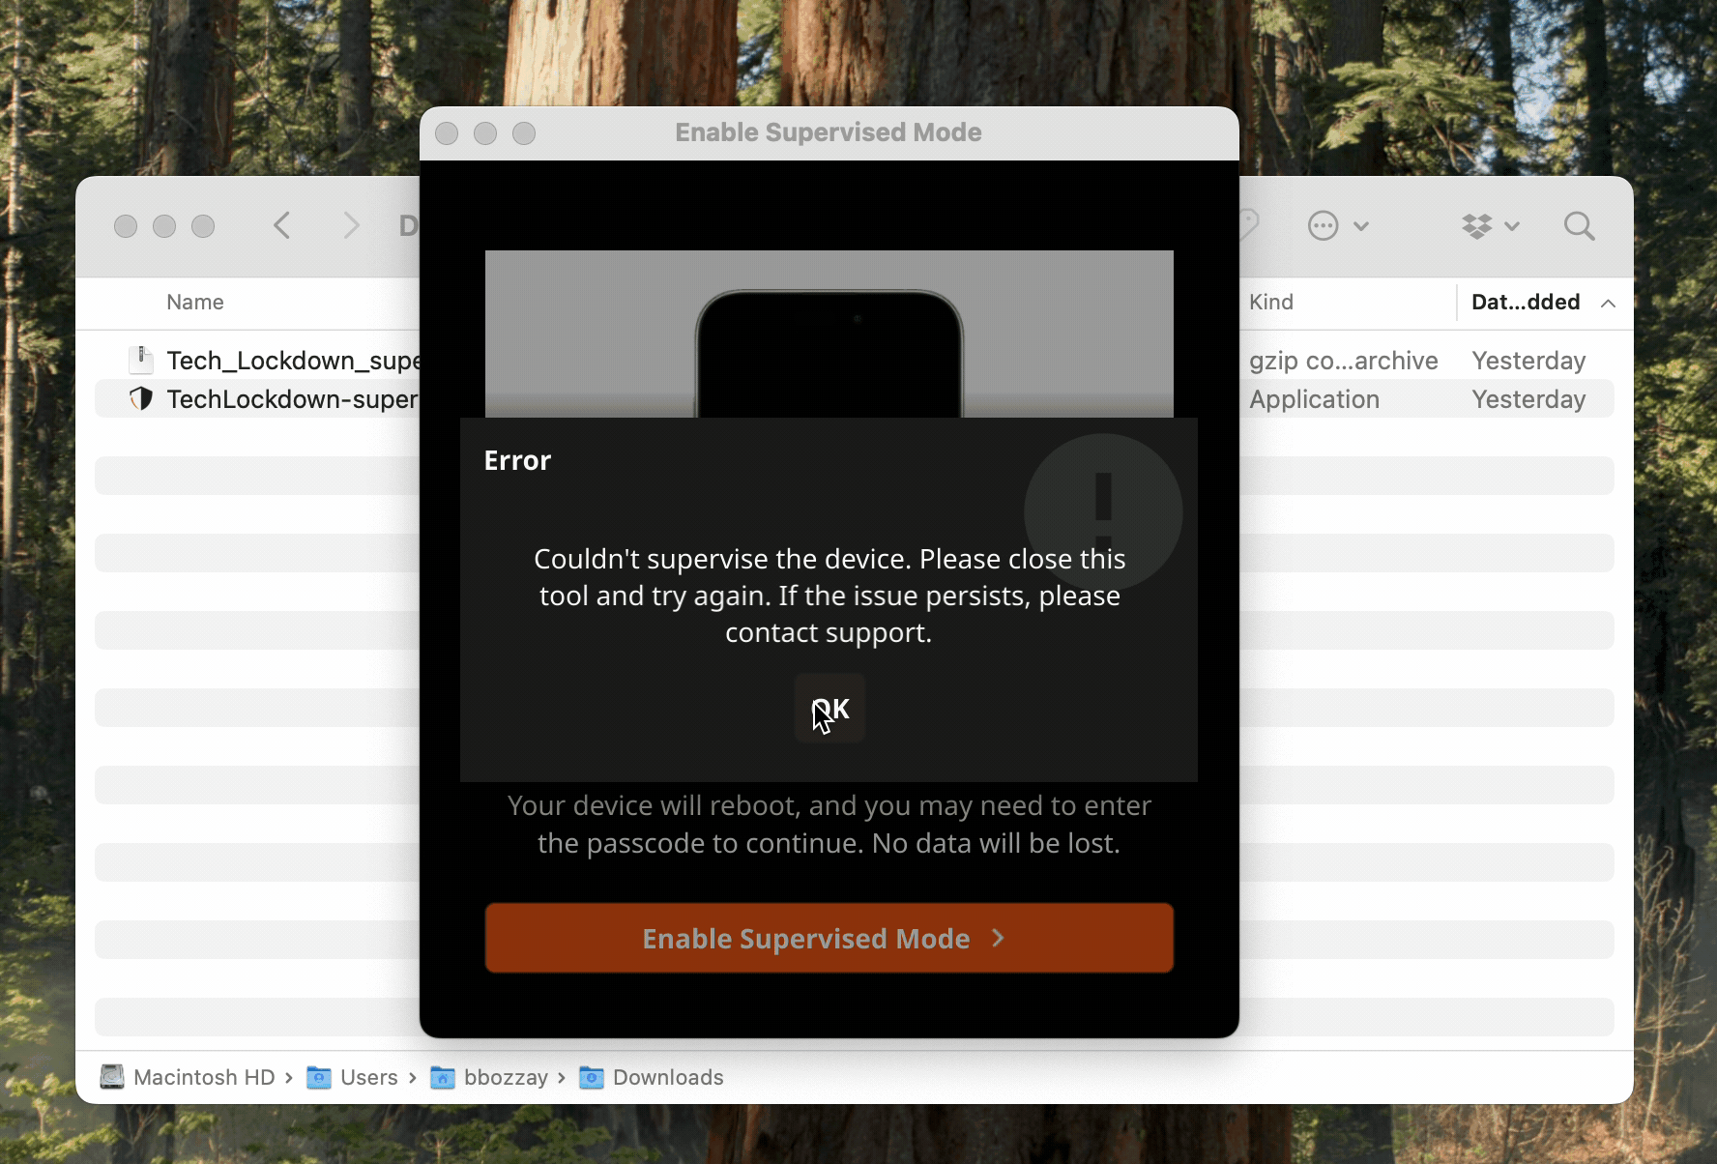Select the Tech_Lockdown_supe gzip archive file
The image size is (1717, 1164).
[x=292, y=361]
